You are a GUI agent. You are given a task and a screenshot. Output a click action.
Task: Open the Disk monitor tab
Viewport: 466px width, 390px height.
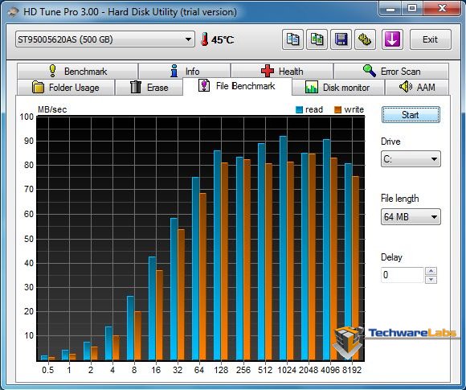(338, 88)
